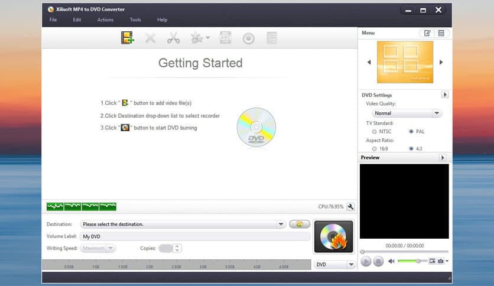Click the preview seek bar
This screenshot has height=286, width=494.
[x=405, y=252]
